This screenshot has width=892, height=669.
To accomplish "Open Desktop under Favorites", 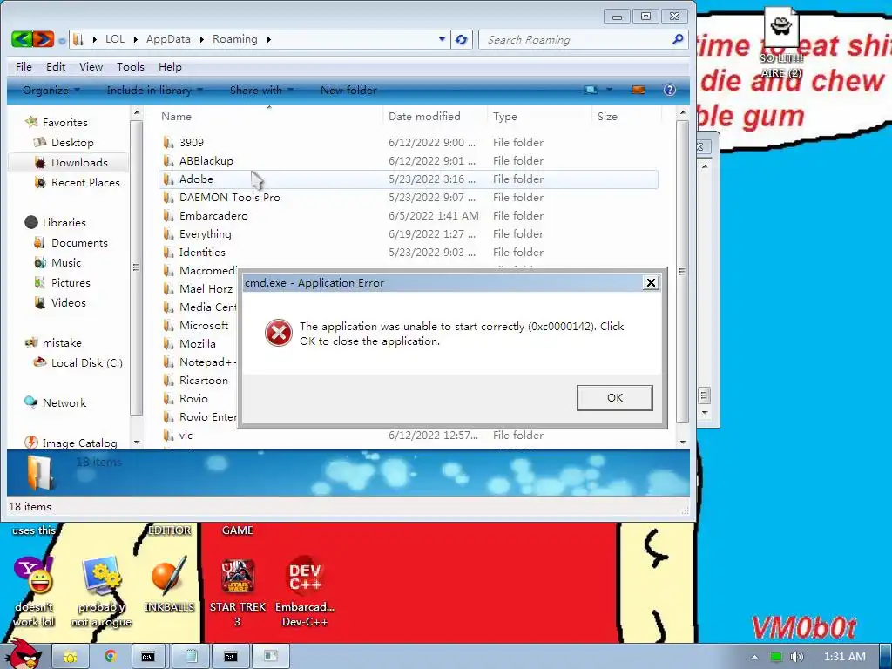I will [x=72, y=142].
